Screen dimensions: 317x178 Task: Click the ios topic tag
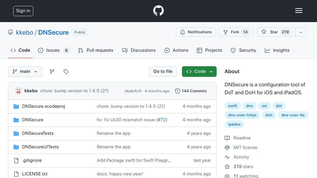click(x=264, y=106)
